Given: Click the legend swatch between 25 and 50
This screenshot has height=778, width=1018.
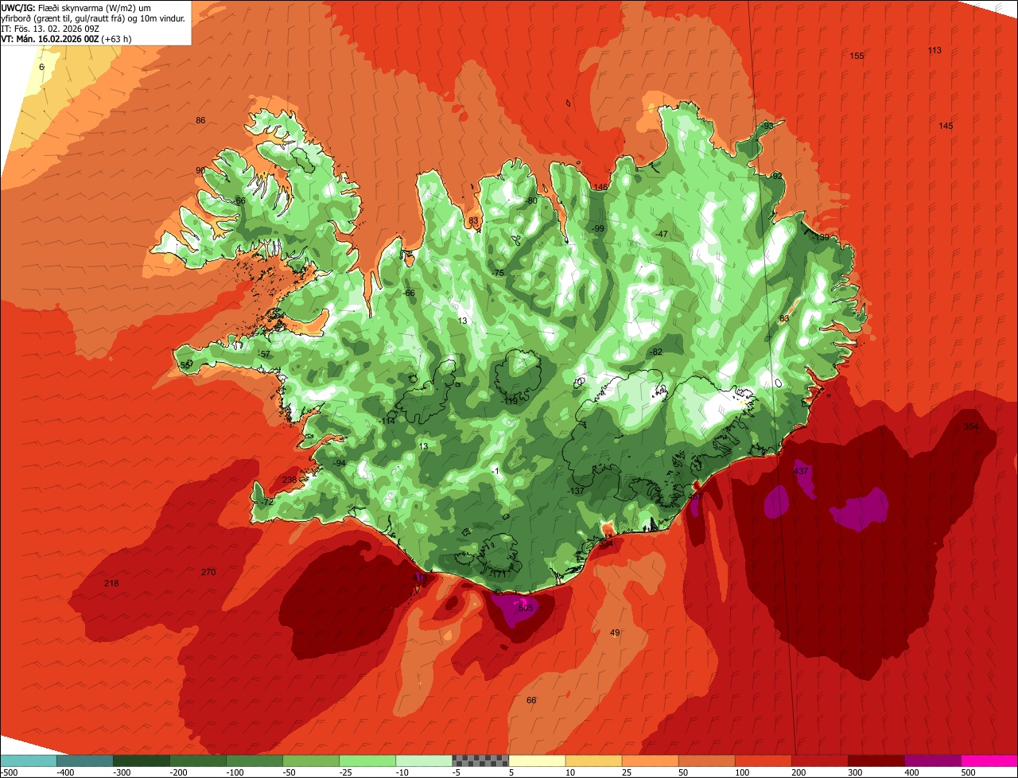Looking at the screenshot, I should coord(649,760).
